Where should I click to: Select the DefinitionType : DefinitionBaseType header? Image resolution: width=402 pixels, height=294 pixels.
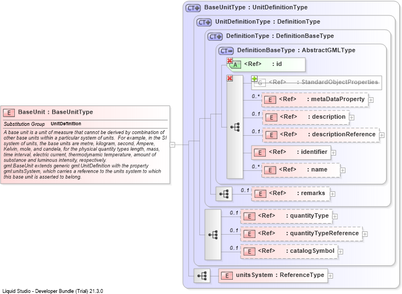click(x=280, y=36)
